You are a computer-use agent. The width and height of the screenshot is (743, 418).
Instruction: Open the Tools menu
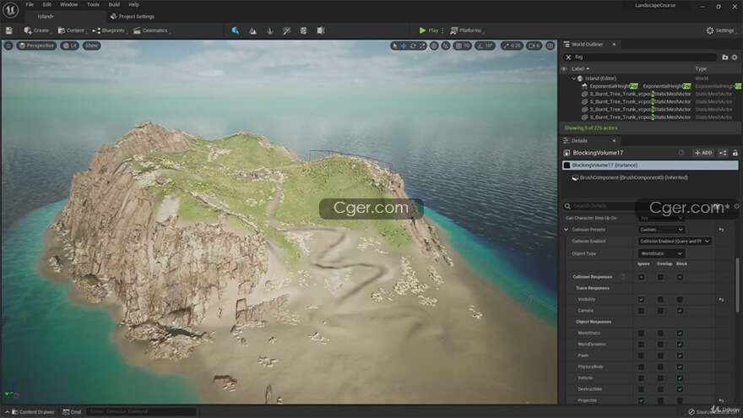click(x=93, y=5)
